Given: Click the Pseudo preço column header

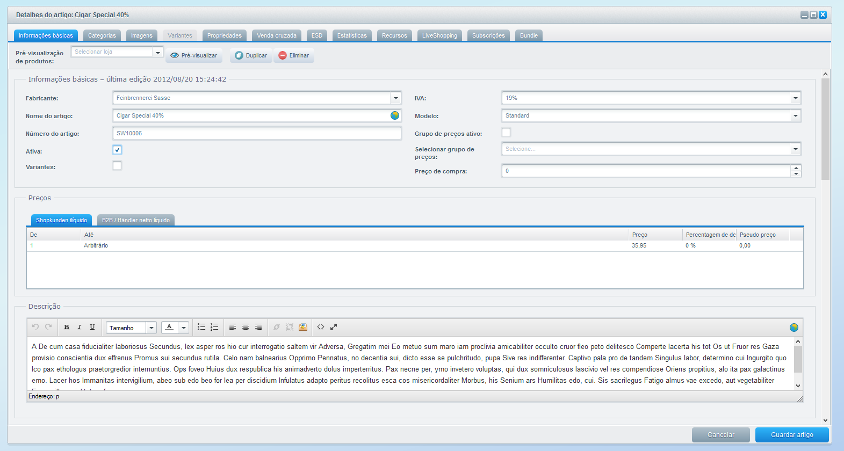Looking at the screenshot, I should click(x=763, y=235).
